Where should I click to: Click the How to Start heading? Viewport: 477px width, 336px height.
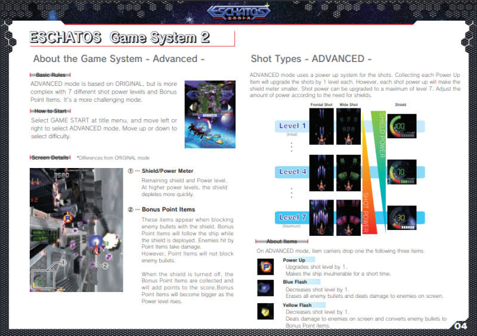(51, 111)
